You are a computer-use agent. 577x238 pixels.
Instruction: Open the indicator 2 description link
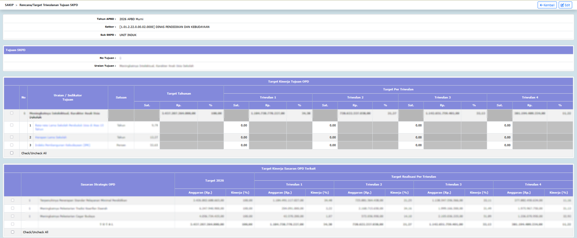click(51, 137)
